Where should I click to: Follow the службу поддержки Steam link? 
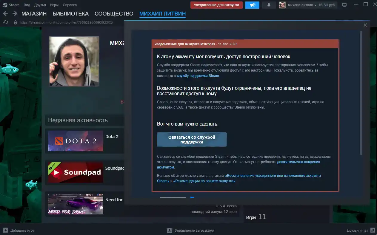coord(198,76)
